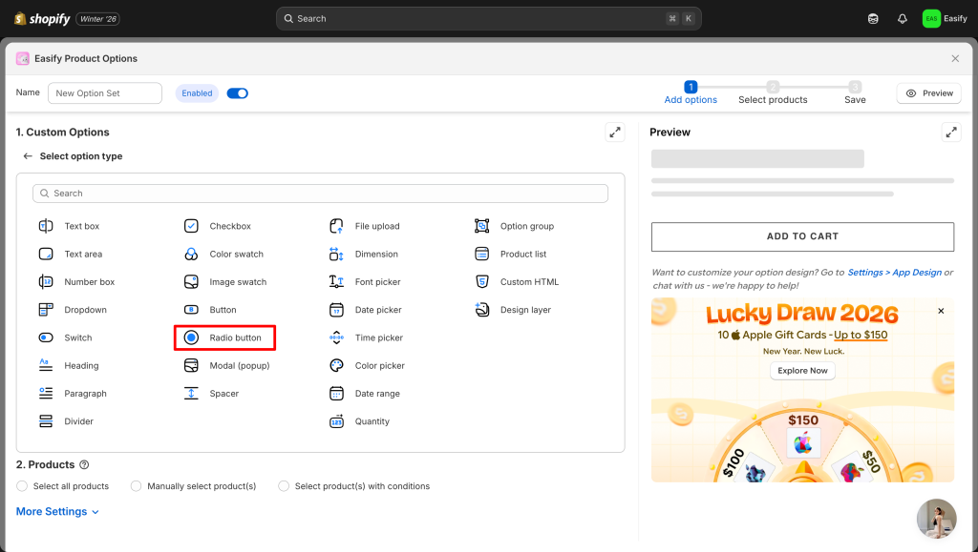Click the Shopify notifications bell icon
This screenshot has height=552, width=978.
(x=902, y=18)
